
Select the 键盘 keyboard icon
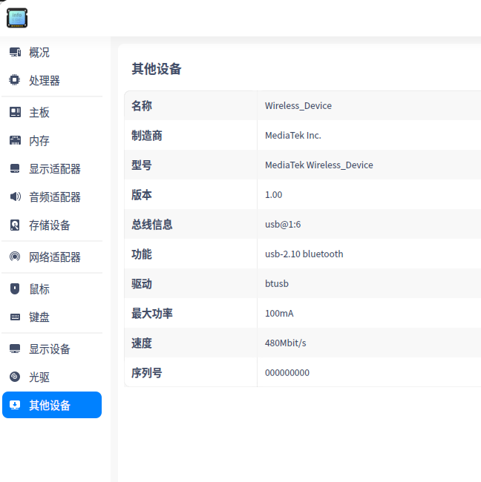click(x=15, y=317)
